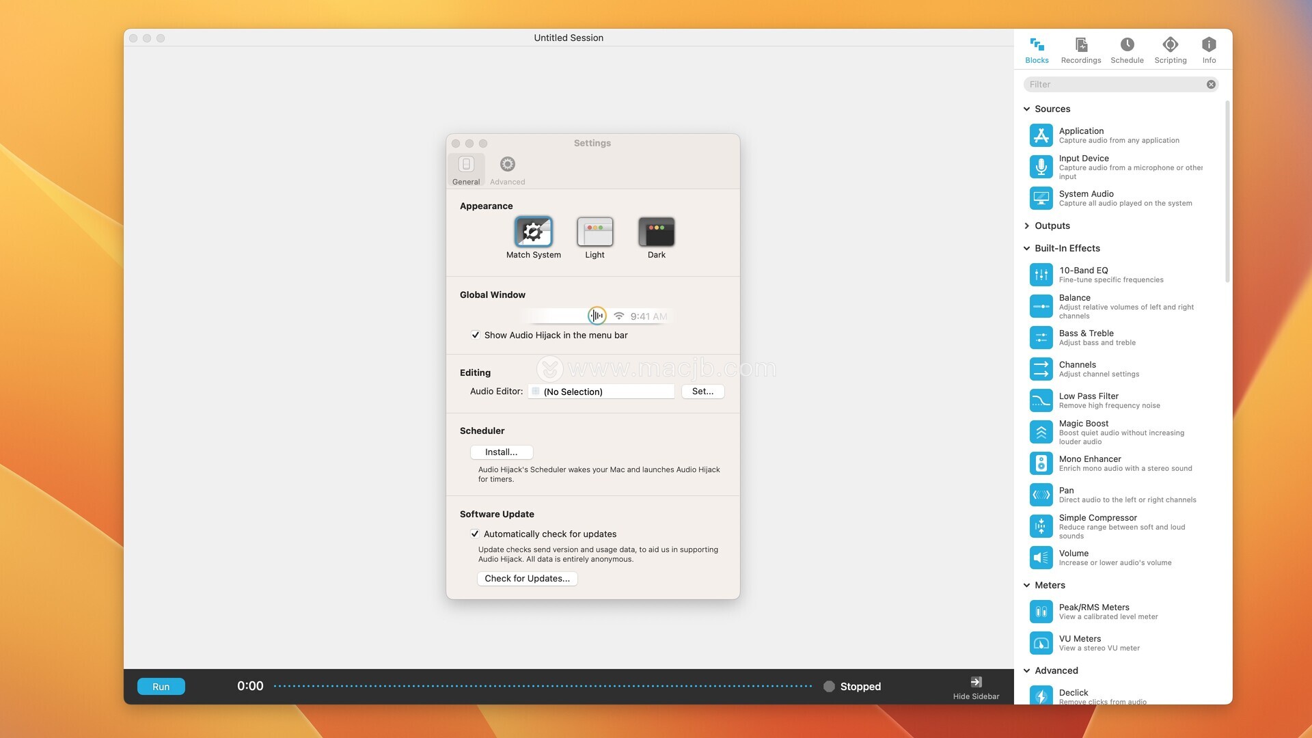1312x738 pixels.
Task: Select the Pan effect icon
Action: tap(1041, 495)
